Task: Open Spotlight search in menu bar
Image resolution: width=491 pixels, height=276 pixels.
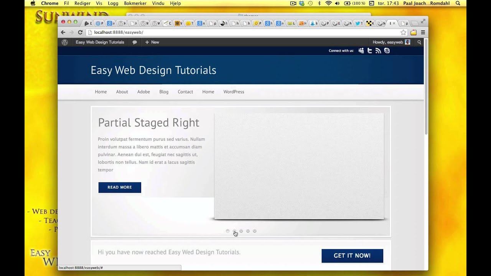Action: 458,3
